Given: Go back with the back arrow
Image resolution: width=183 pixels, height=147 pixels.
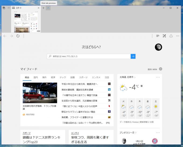Looking at the screenshot, I should click(5, 36).
